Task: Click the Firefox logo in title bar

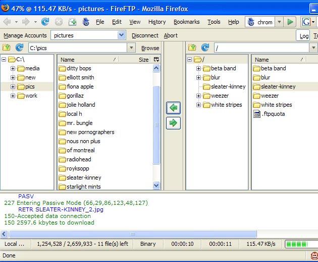Action: (x=5, y=8)
